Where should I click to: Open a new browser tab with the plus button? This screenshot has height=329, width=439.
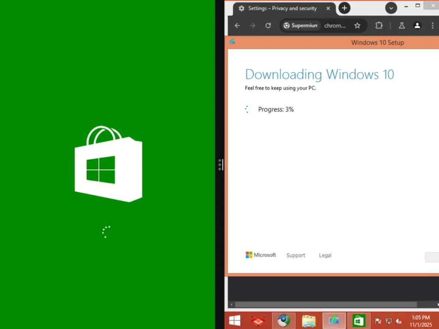coord(344,8)
